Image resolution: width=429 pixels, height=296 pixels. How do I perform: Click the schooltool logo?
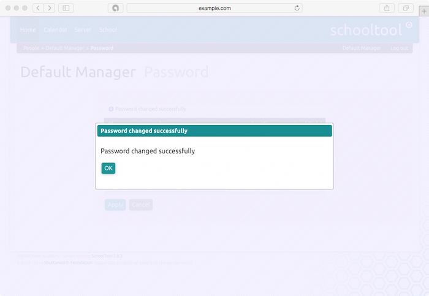[x=371, y=29]
